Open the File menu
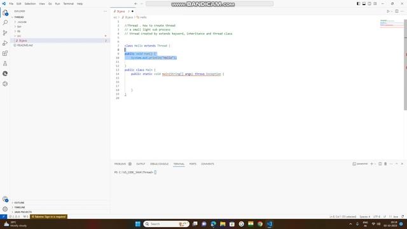Screen dimensions: 407x229 (x=11, y=4)
